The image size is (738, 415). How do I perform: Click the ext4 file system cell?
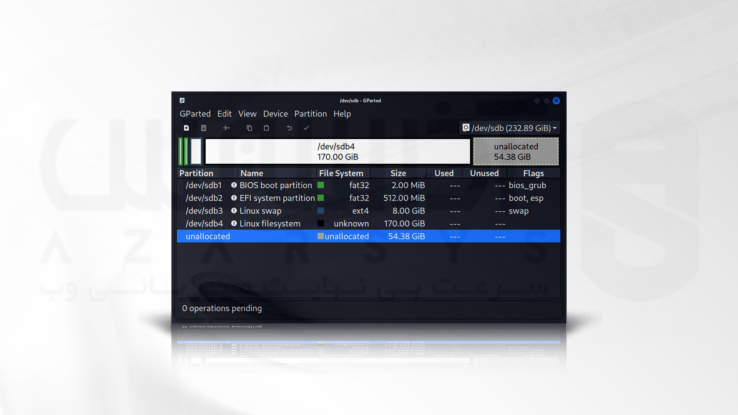360,211
